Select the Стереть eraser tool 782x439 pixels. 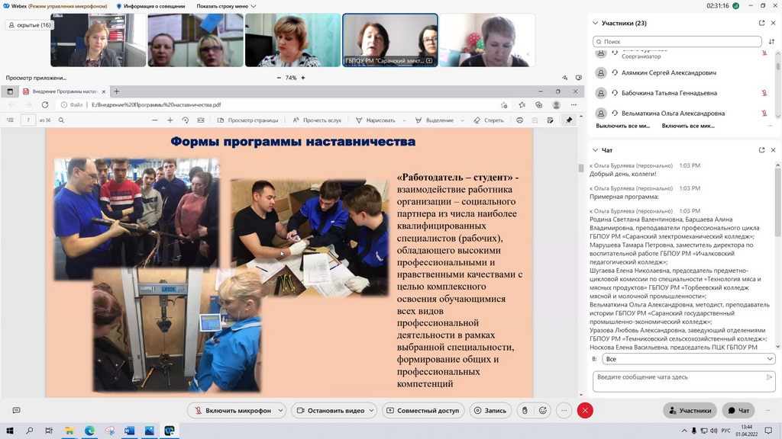click(488, 120)
